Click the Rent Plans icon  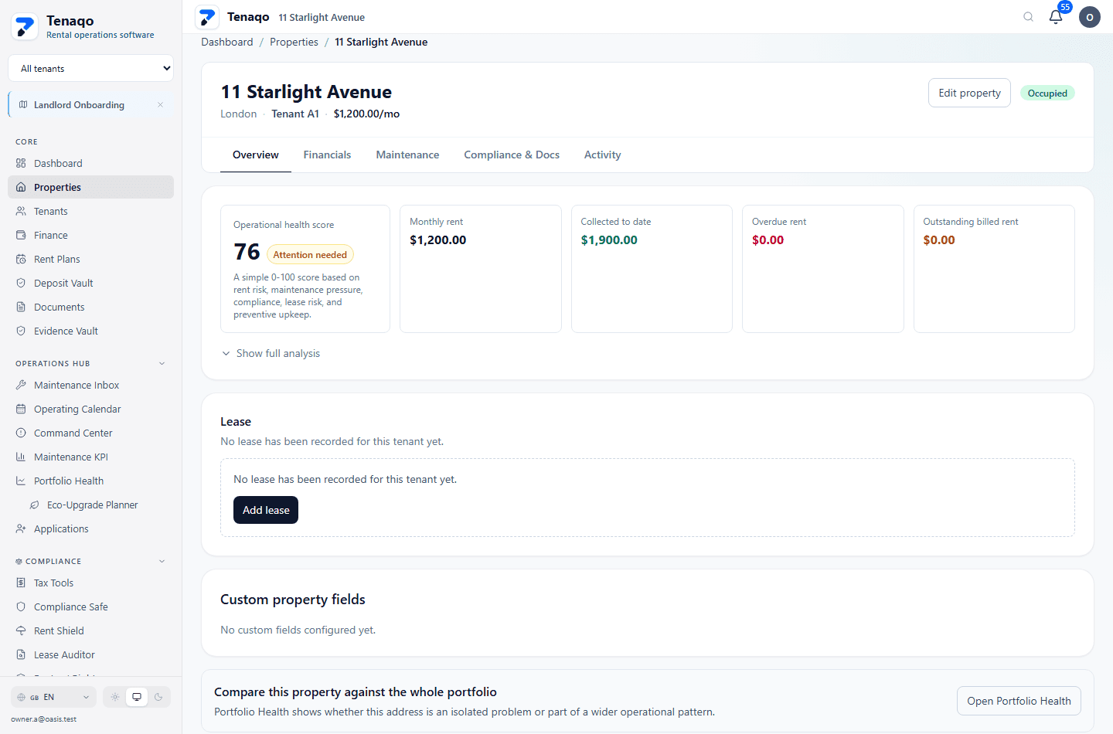(x=21, y=259)
